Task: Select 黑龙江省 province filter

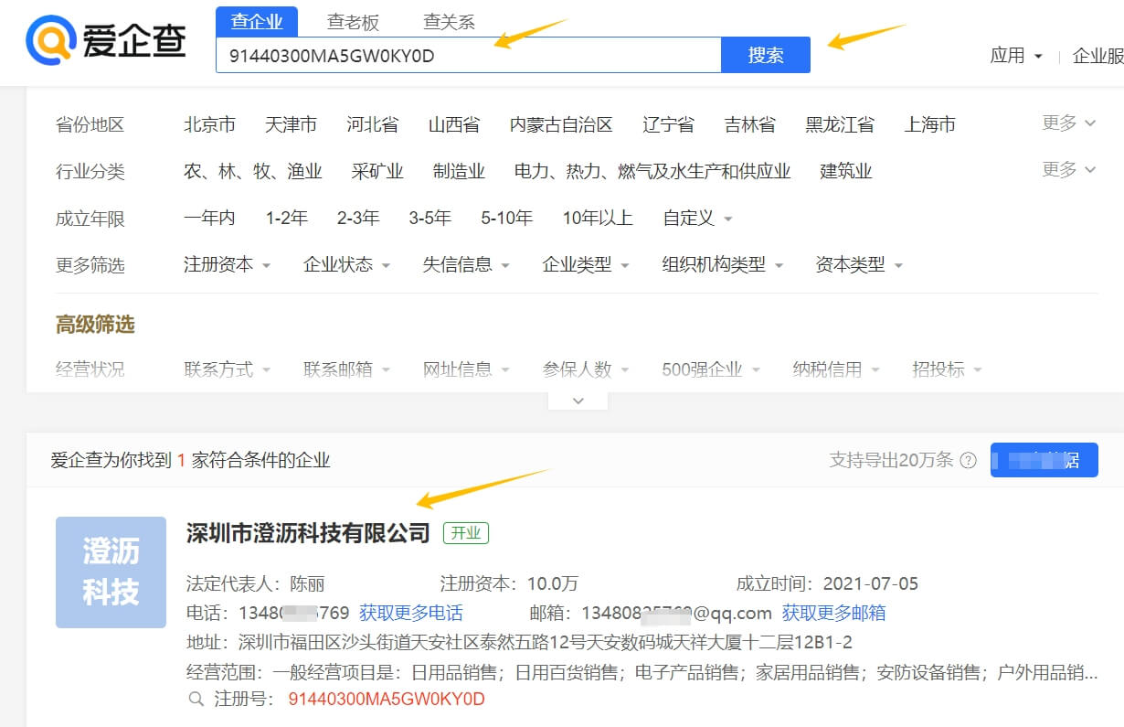Action: click(840, 124)
